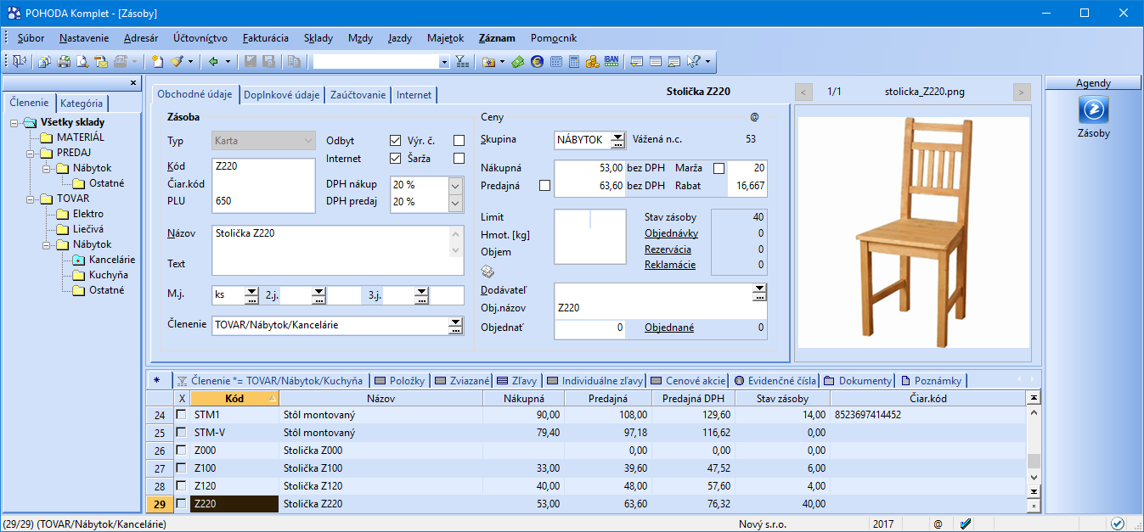
Task: Uncheck the Odbyt checkbox
Action: pos(395,141)
